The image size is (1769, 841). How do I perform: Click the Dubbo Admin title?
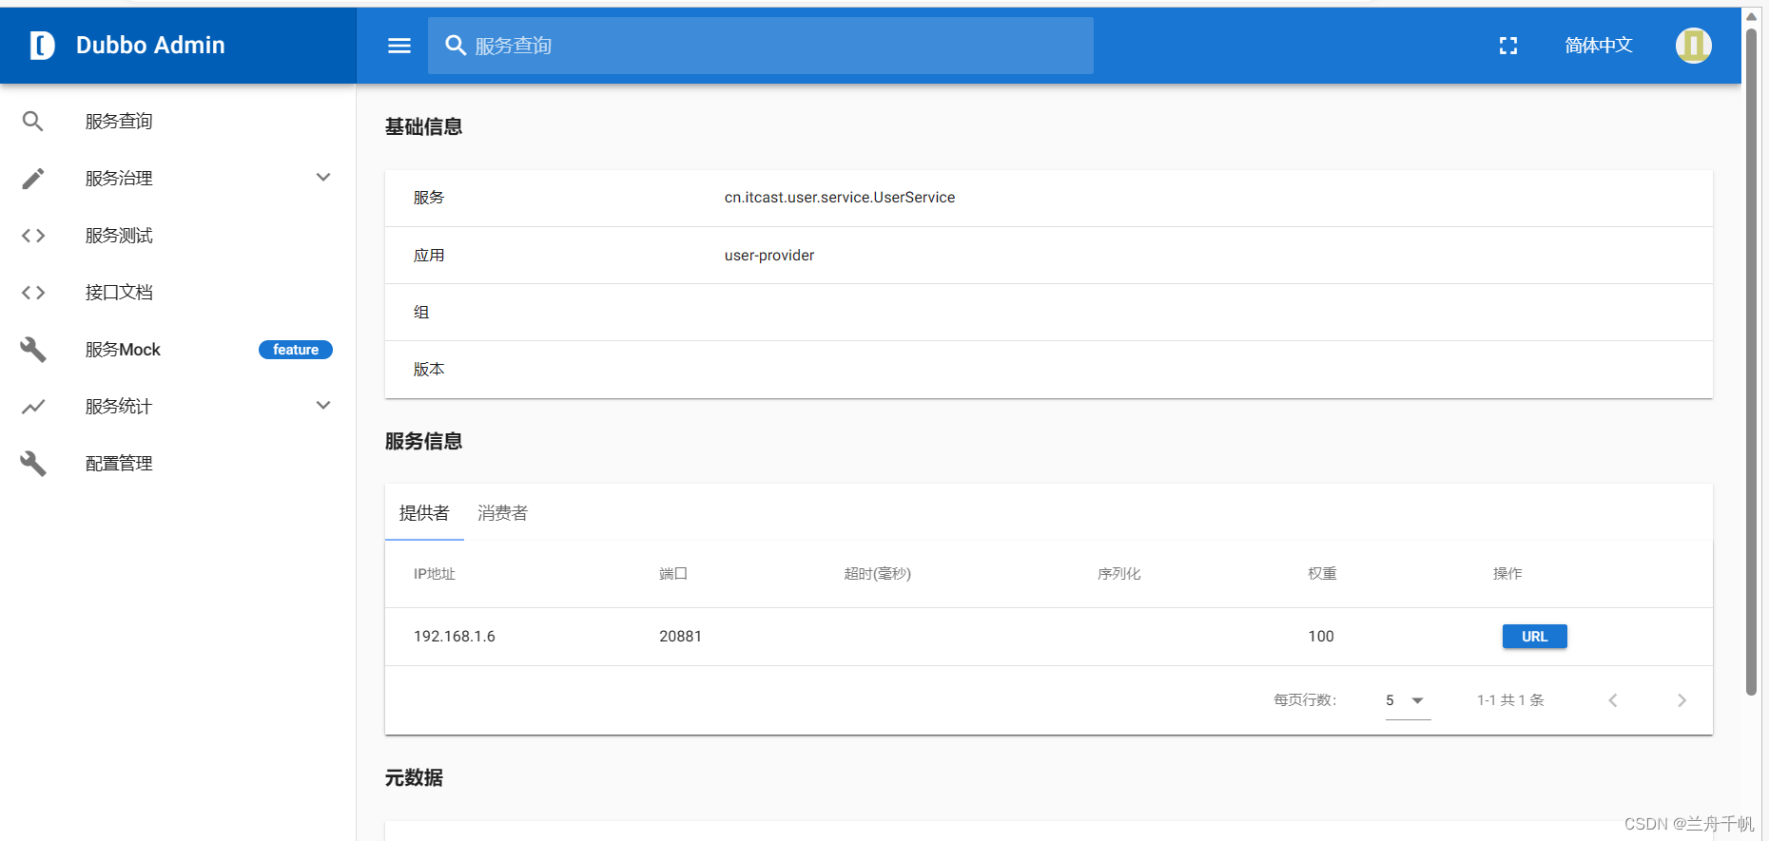point(150,45)
